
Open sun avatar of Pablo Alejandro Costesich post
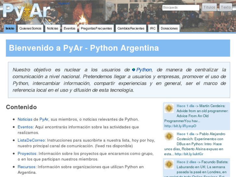coord(169,136)
